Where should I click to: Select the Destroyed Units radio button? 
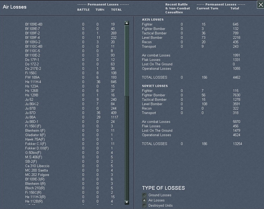pyautogui.click(x=144, y=206)
